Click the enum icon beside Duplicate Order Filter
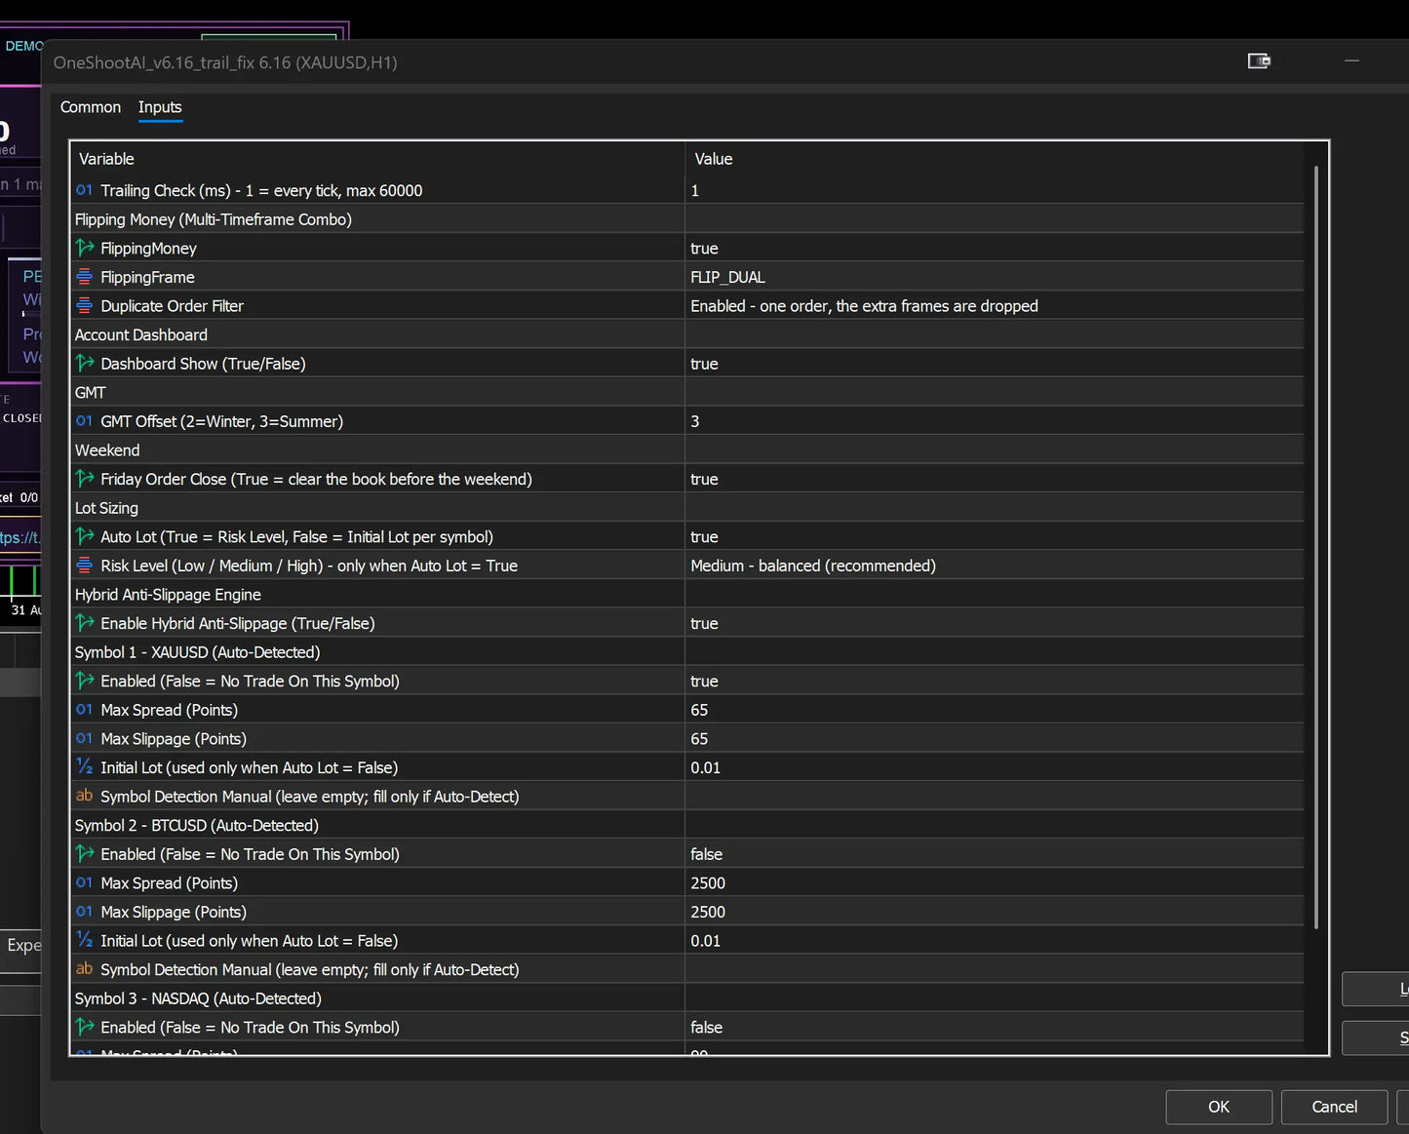Viewport: 1409px width, 1134px height. click(x=85, y=305)
